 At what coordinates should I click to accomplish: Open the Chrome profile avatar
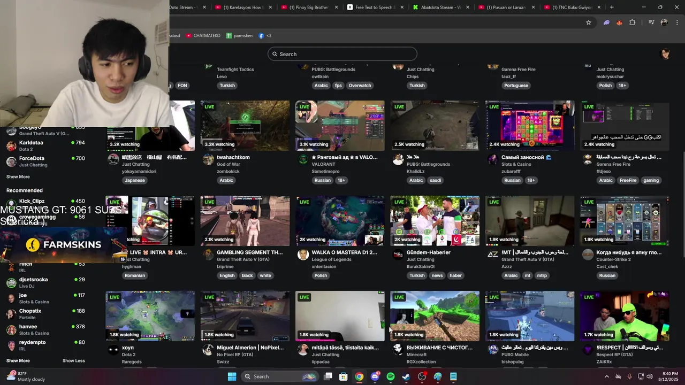664,22
